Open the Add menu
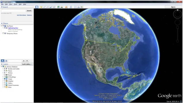 [20, 4]
